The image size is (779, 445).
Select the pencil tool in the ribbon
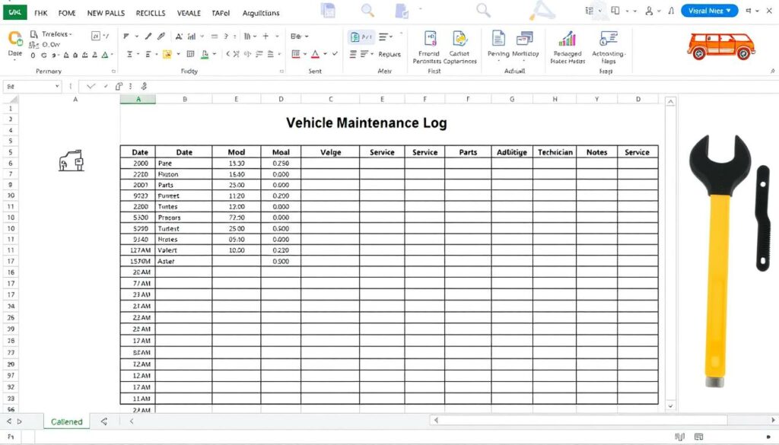148,37
